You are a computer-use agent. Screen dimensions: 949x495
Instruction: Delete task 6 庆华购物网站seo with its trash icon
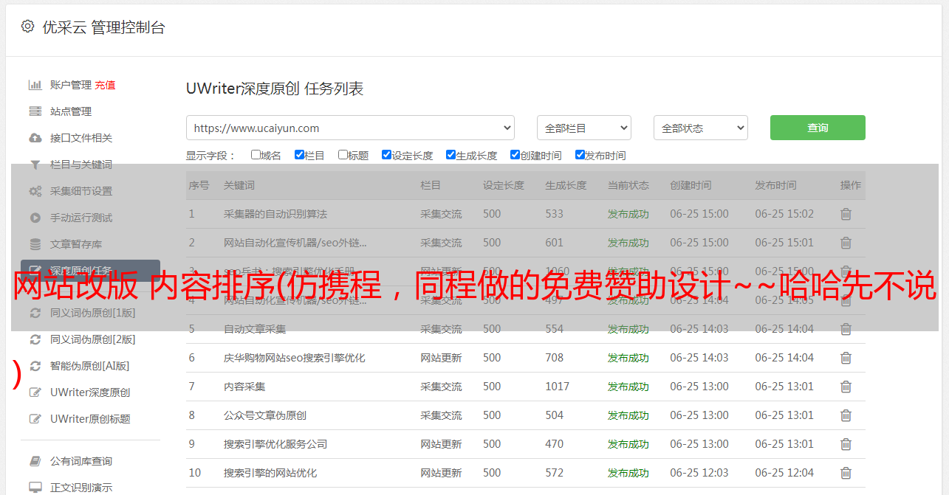click(x=846, y=358)
